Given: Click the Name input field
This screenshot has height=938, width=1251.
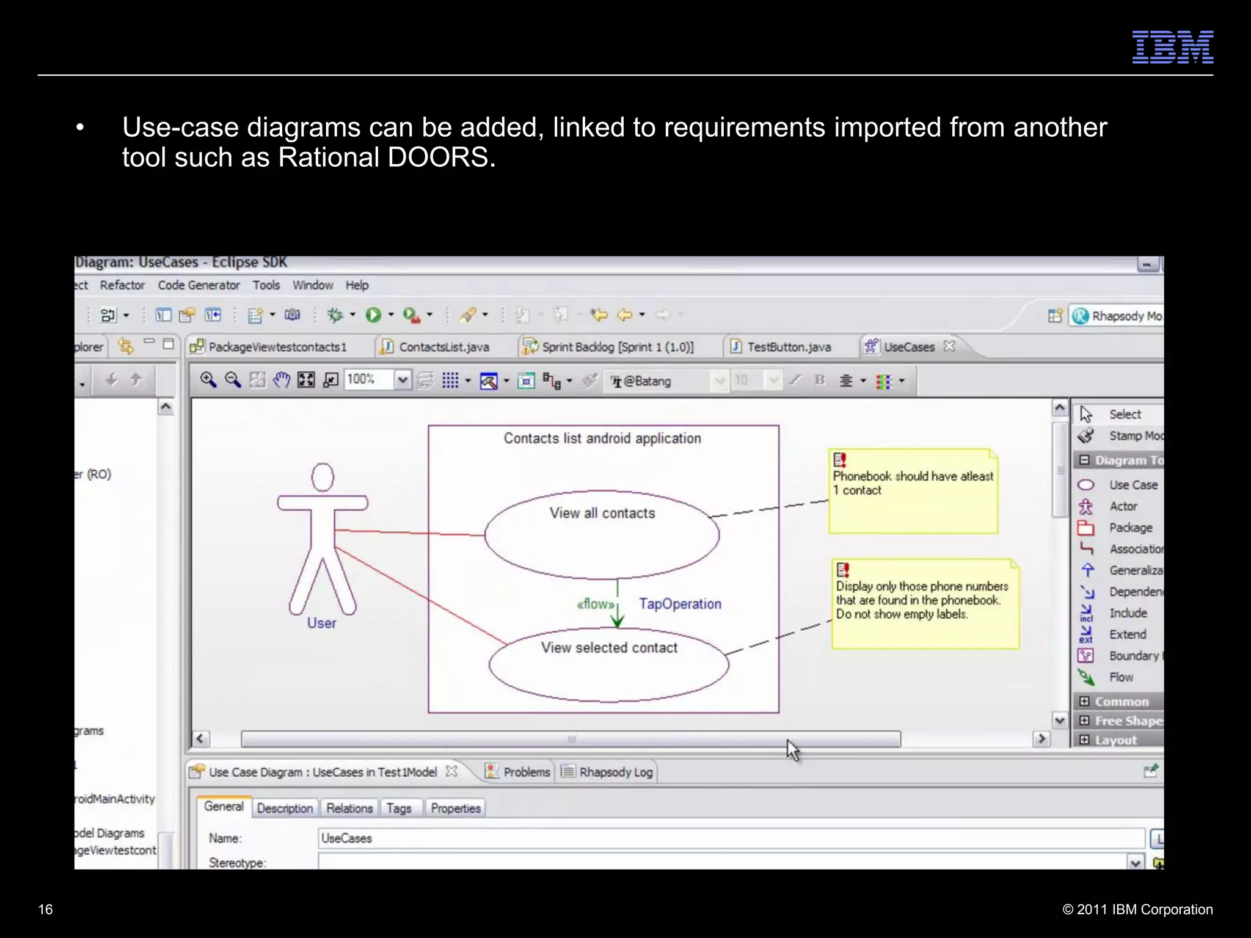Looking at the screenshot, I should coord(731,838).
